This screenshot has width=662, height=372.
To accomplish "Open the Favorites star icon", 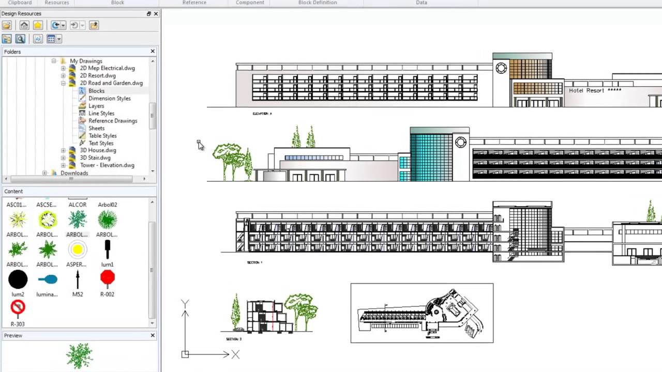I will point(38,25).
